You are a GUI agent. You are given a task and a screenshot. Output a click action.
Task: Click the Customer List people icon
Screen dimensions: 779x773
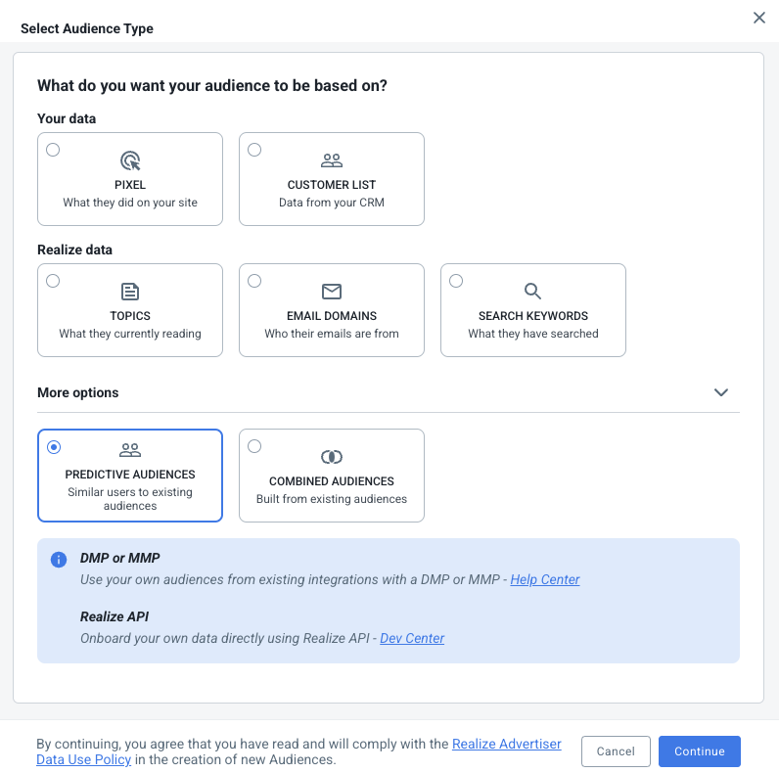[x=332, y=160]
